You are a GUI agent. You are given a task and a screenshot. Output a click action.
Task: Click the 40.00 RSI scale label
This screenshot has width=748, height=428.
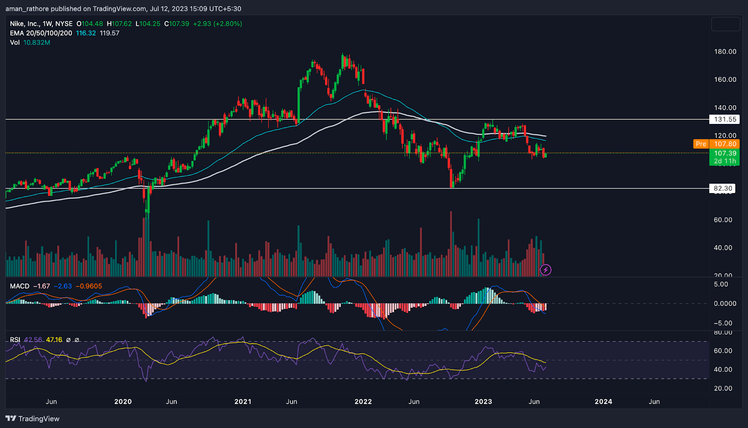(x=723, y=370)
